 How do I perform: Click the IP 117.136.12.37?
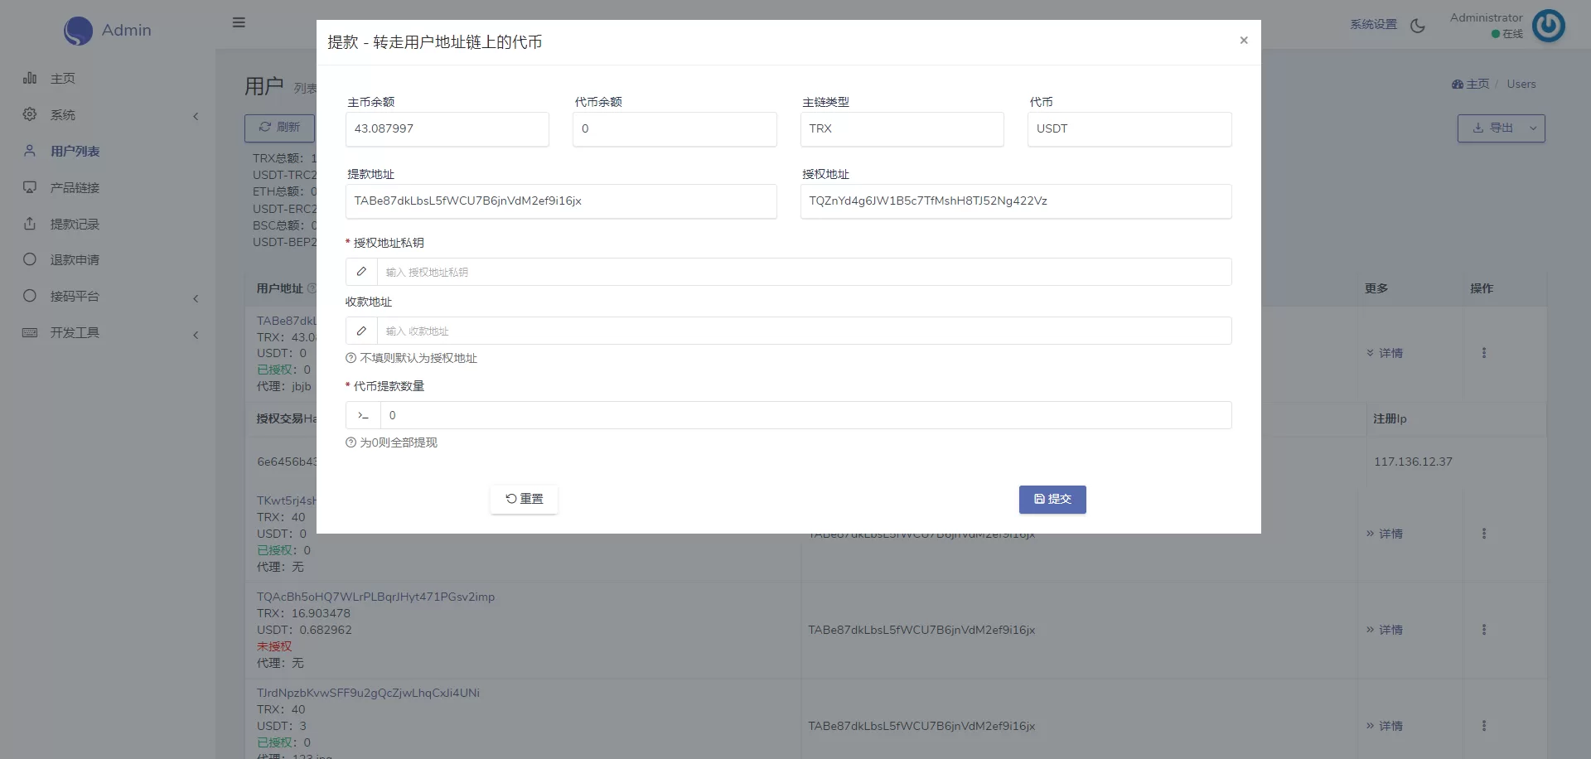tap(1413, 462)
